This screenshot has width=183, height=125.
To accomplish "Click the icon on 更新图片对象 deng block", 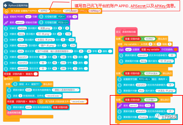I will coord(121,61).
